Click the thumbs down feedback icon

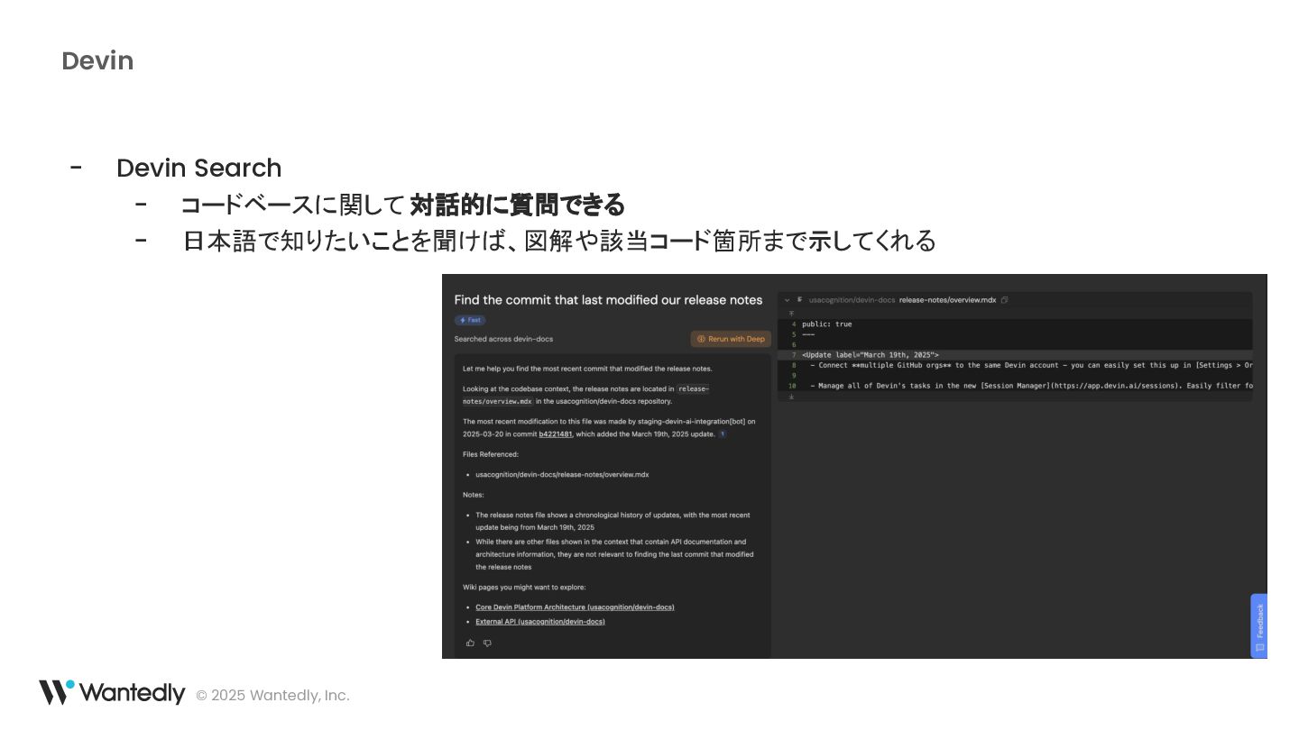click(x=487, y=643)
